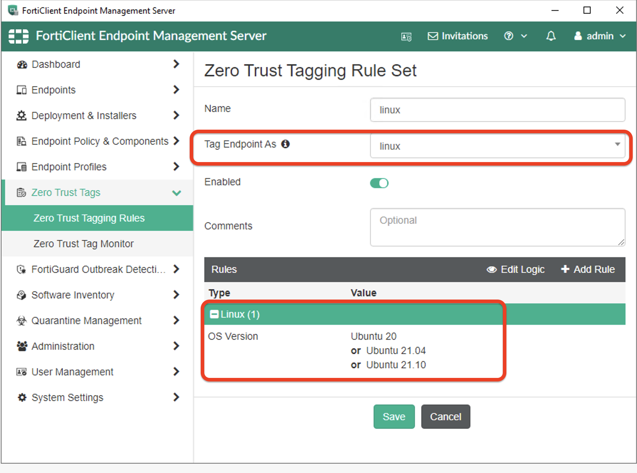Expand the Administration chevron
The height and width of the screenshot is (473, 637).
click(x=176, y=346)
